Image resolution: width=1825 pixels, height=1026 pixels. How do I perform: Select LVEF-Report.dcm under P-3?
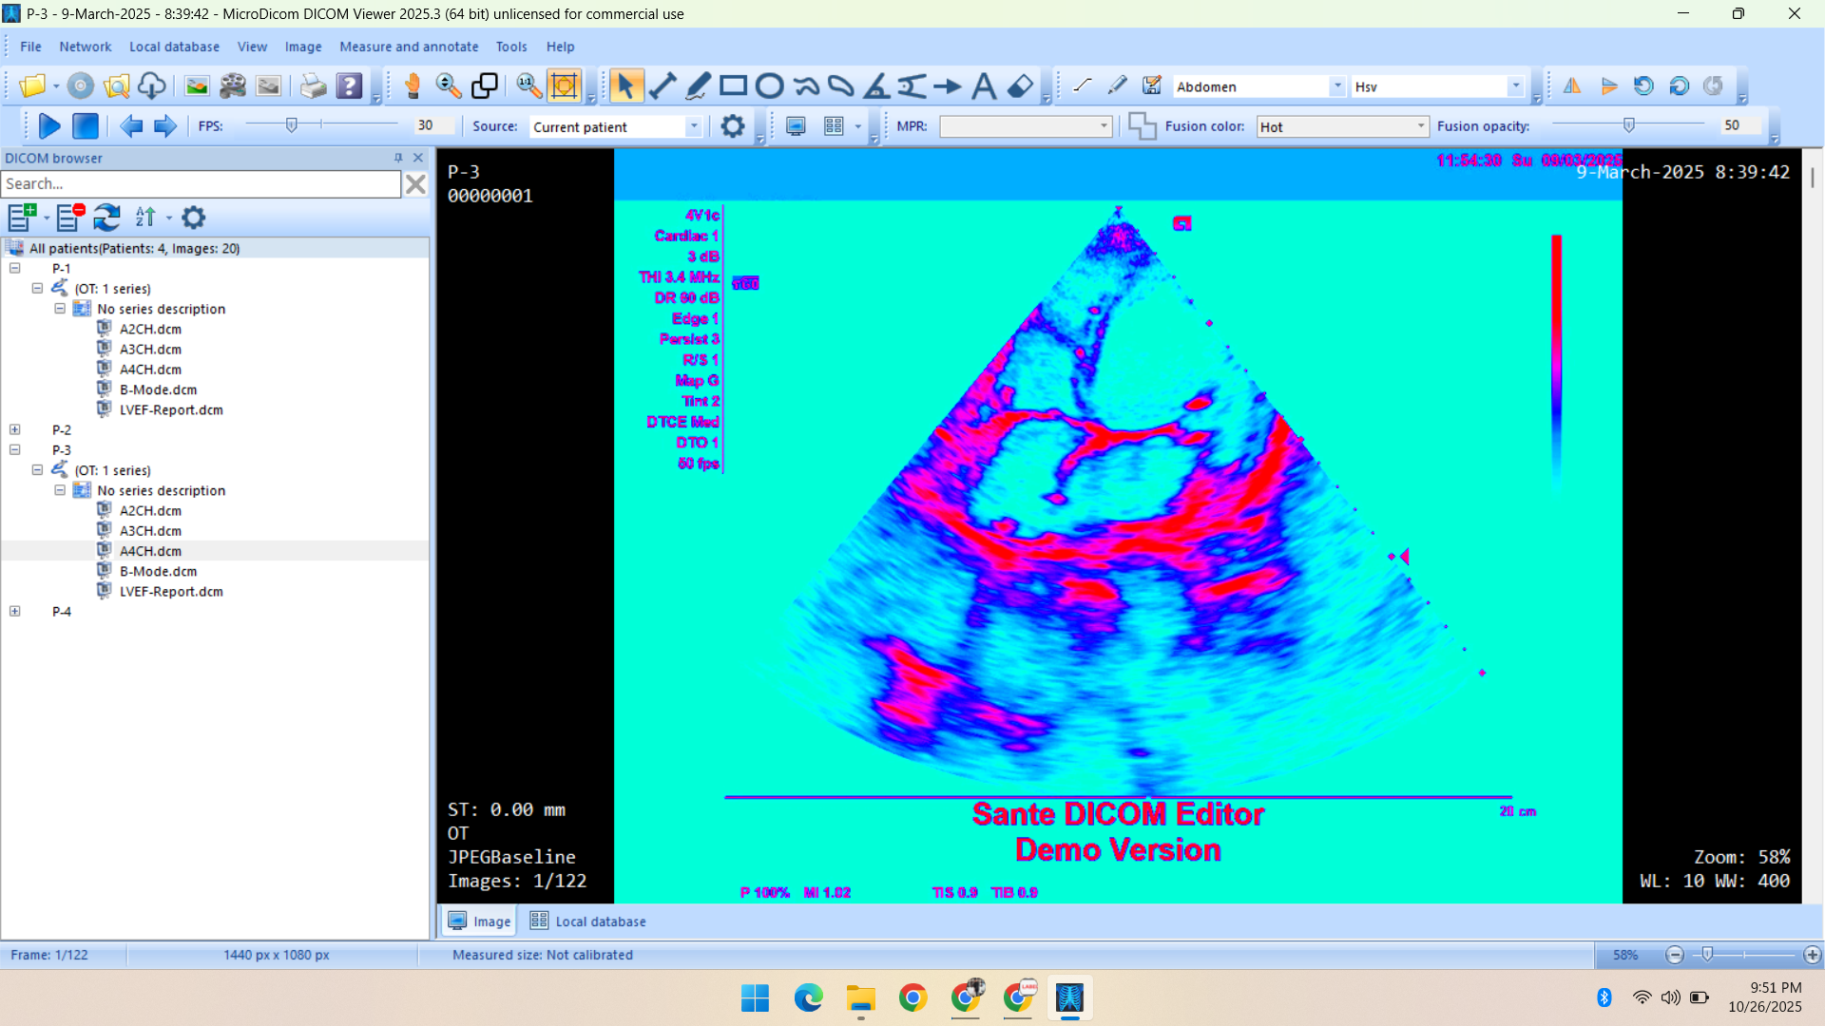[171, 591]
